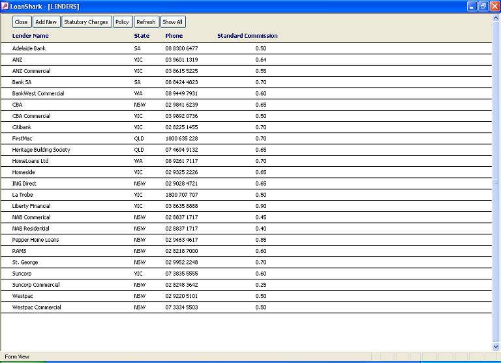The image size is (501, 363).
Task: Select the FirstMac lender
Action: tap(22, 139)
